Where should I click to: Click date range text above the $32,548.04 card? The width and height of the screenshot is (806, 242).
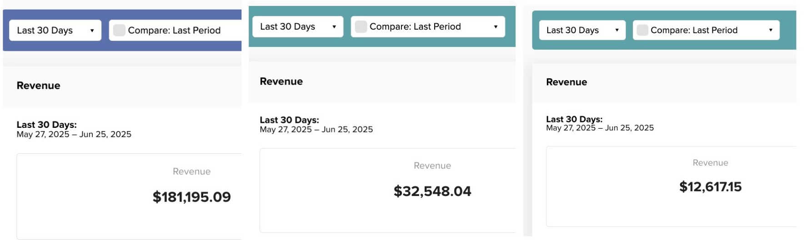(x=316, y=130)
